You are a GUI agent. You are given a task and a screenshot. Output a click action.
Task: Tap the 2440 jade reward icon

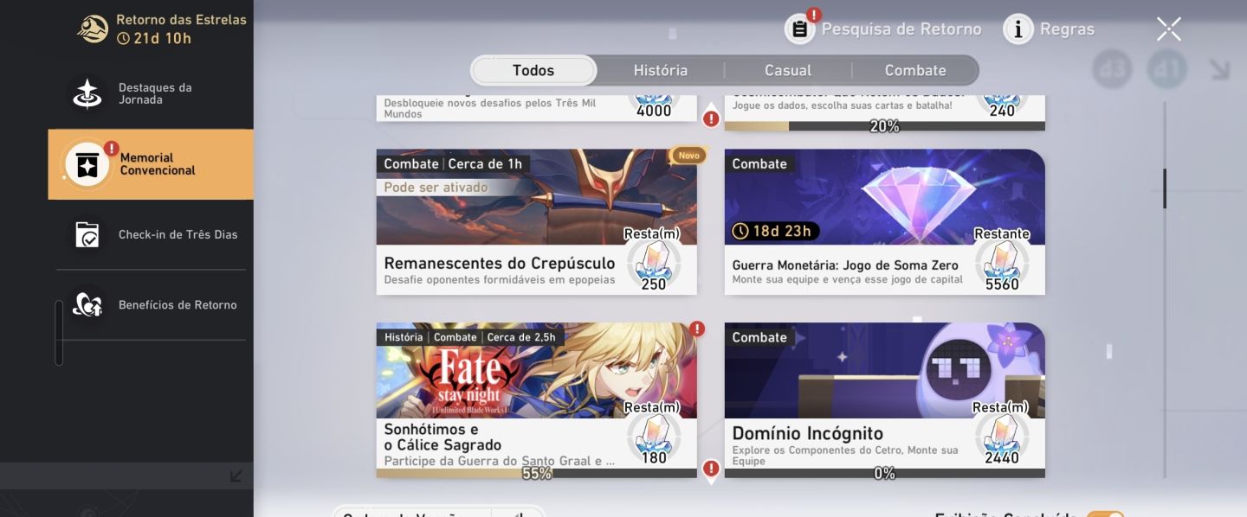1002,437
